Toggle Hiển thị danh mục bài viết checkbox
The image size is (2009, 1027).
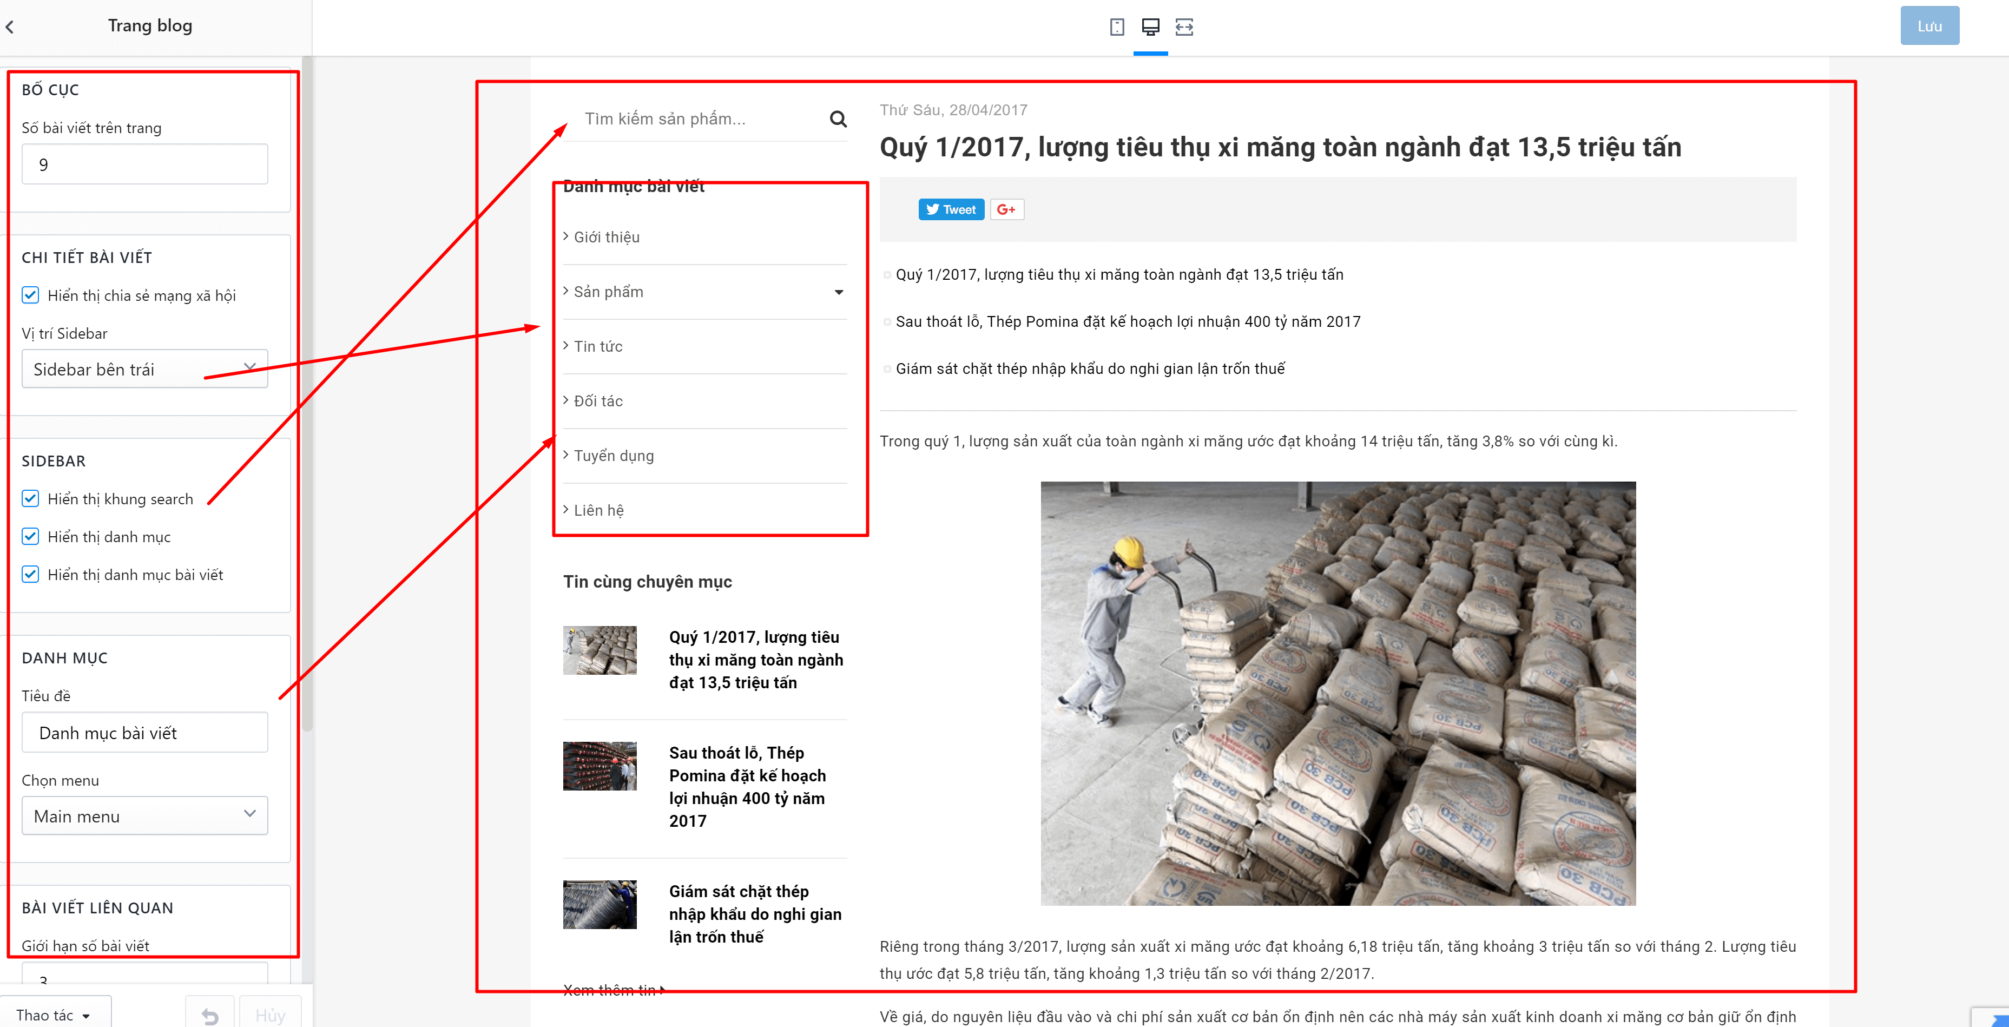pos(30,574)
